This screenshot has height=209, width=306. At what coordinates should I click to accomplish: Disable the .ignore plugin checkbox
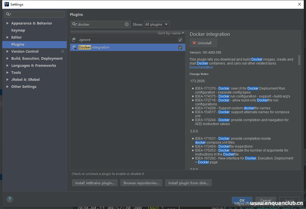click(x=180, y=40)
